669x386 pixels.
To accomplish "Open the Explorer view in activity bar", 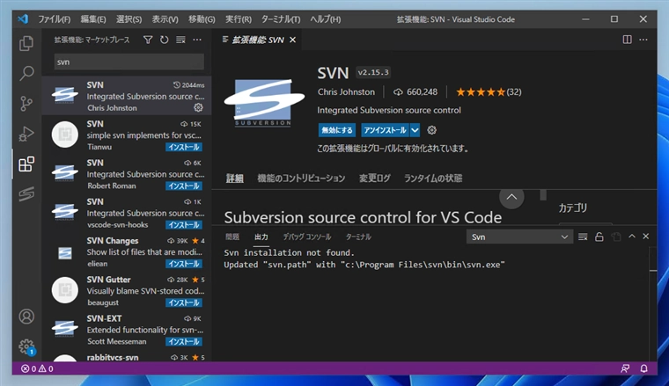I will pos(26,43).
